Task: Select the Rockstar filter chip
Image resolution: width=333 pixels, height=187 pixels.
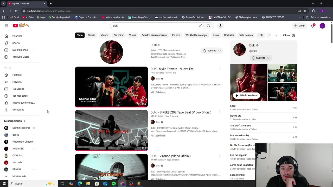Action: (229, 35)
